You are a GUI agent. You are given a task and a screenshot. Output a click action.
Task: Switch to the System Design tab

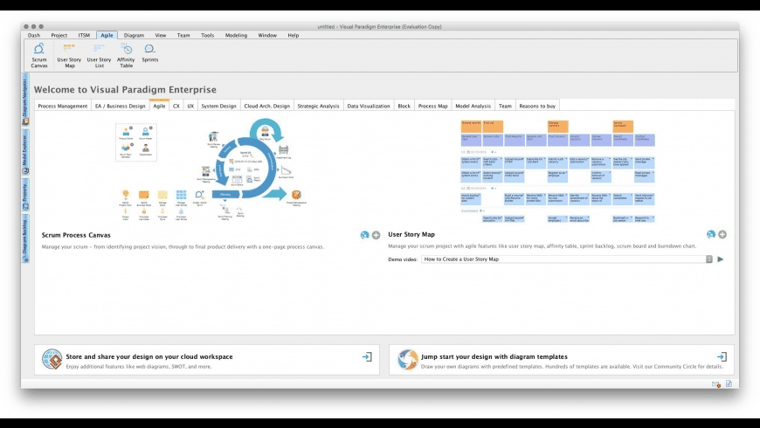[218, 106]
